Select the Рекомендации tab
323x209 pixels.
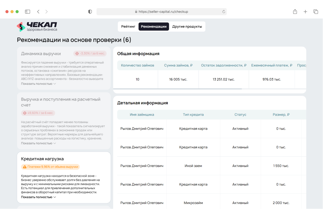click(x=154, y=27)
